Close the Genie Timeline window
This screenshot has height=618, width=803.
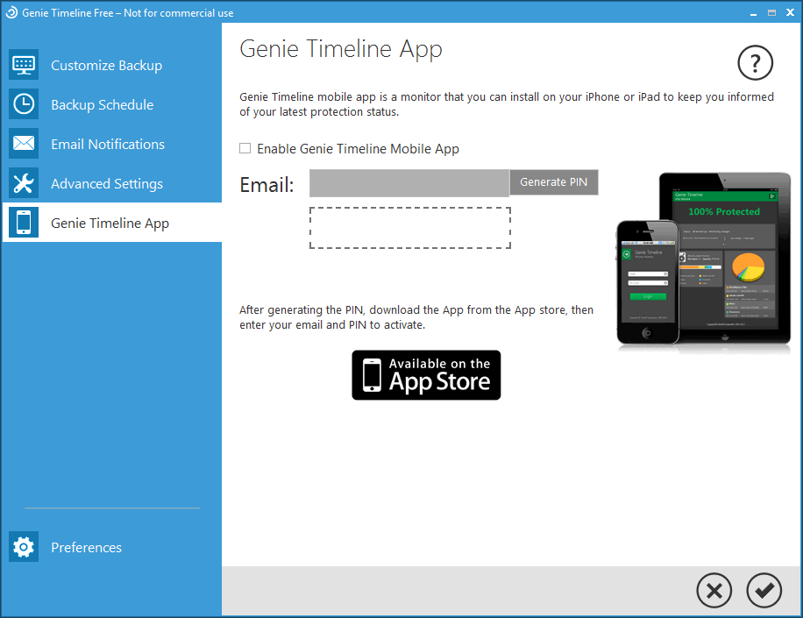790,12
